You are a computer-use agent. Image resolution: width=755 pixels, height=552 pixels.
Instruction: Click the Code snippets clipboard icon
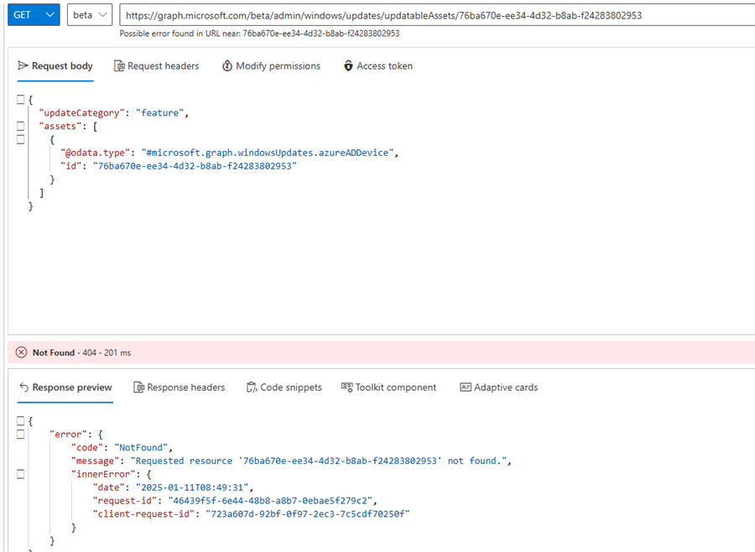coord(252,388)
